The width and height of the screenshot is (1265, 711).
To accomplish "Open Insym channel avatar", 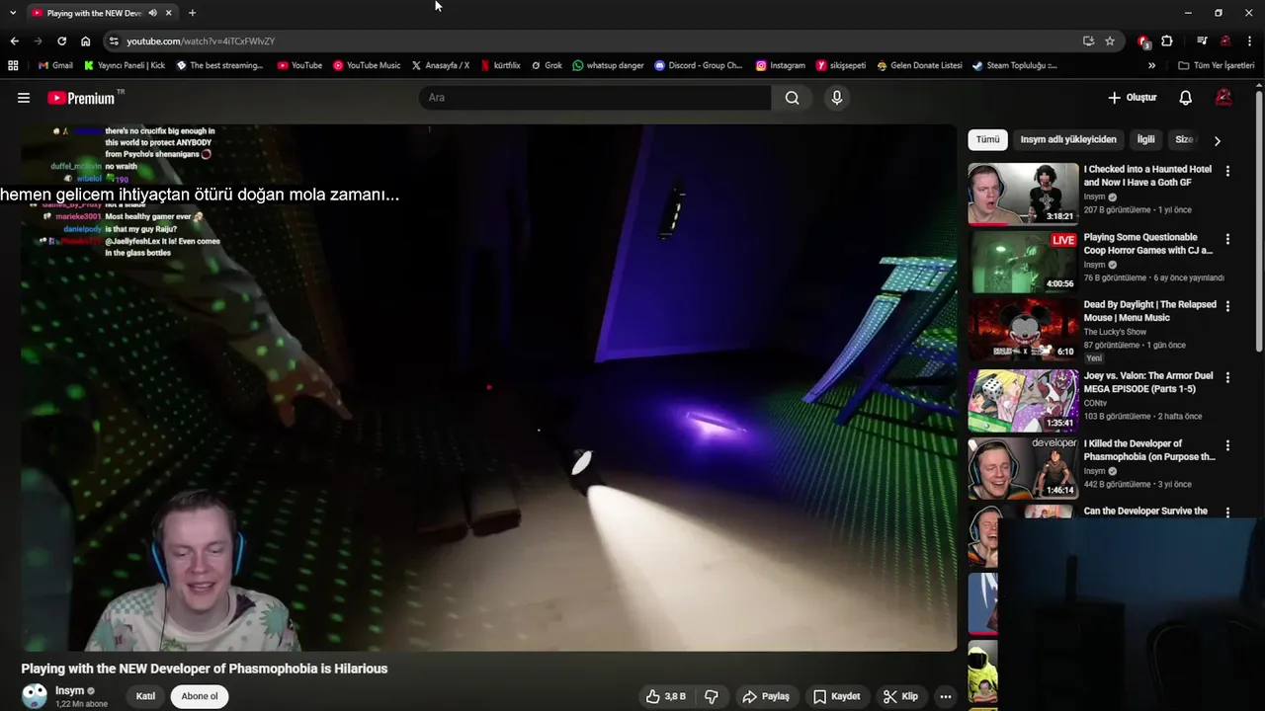I will click(35, 696).
